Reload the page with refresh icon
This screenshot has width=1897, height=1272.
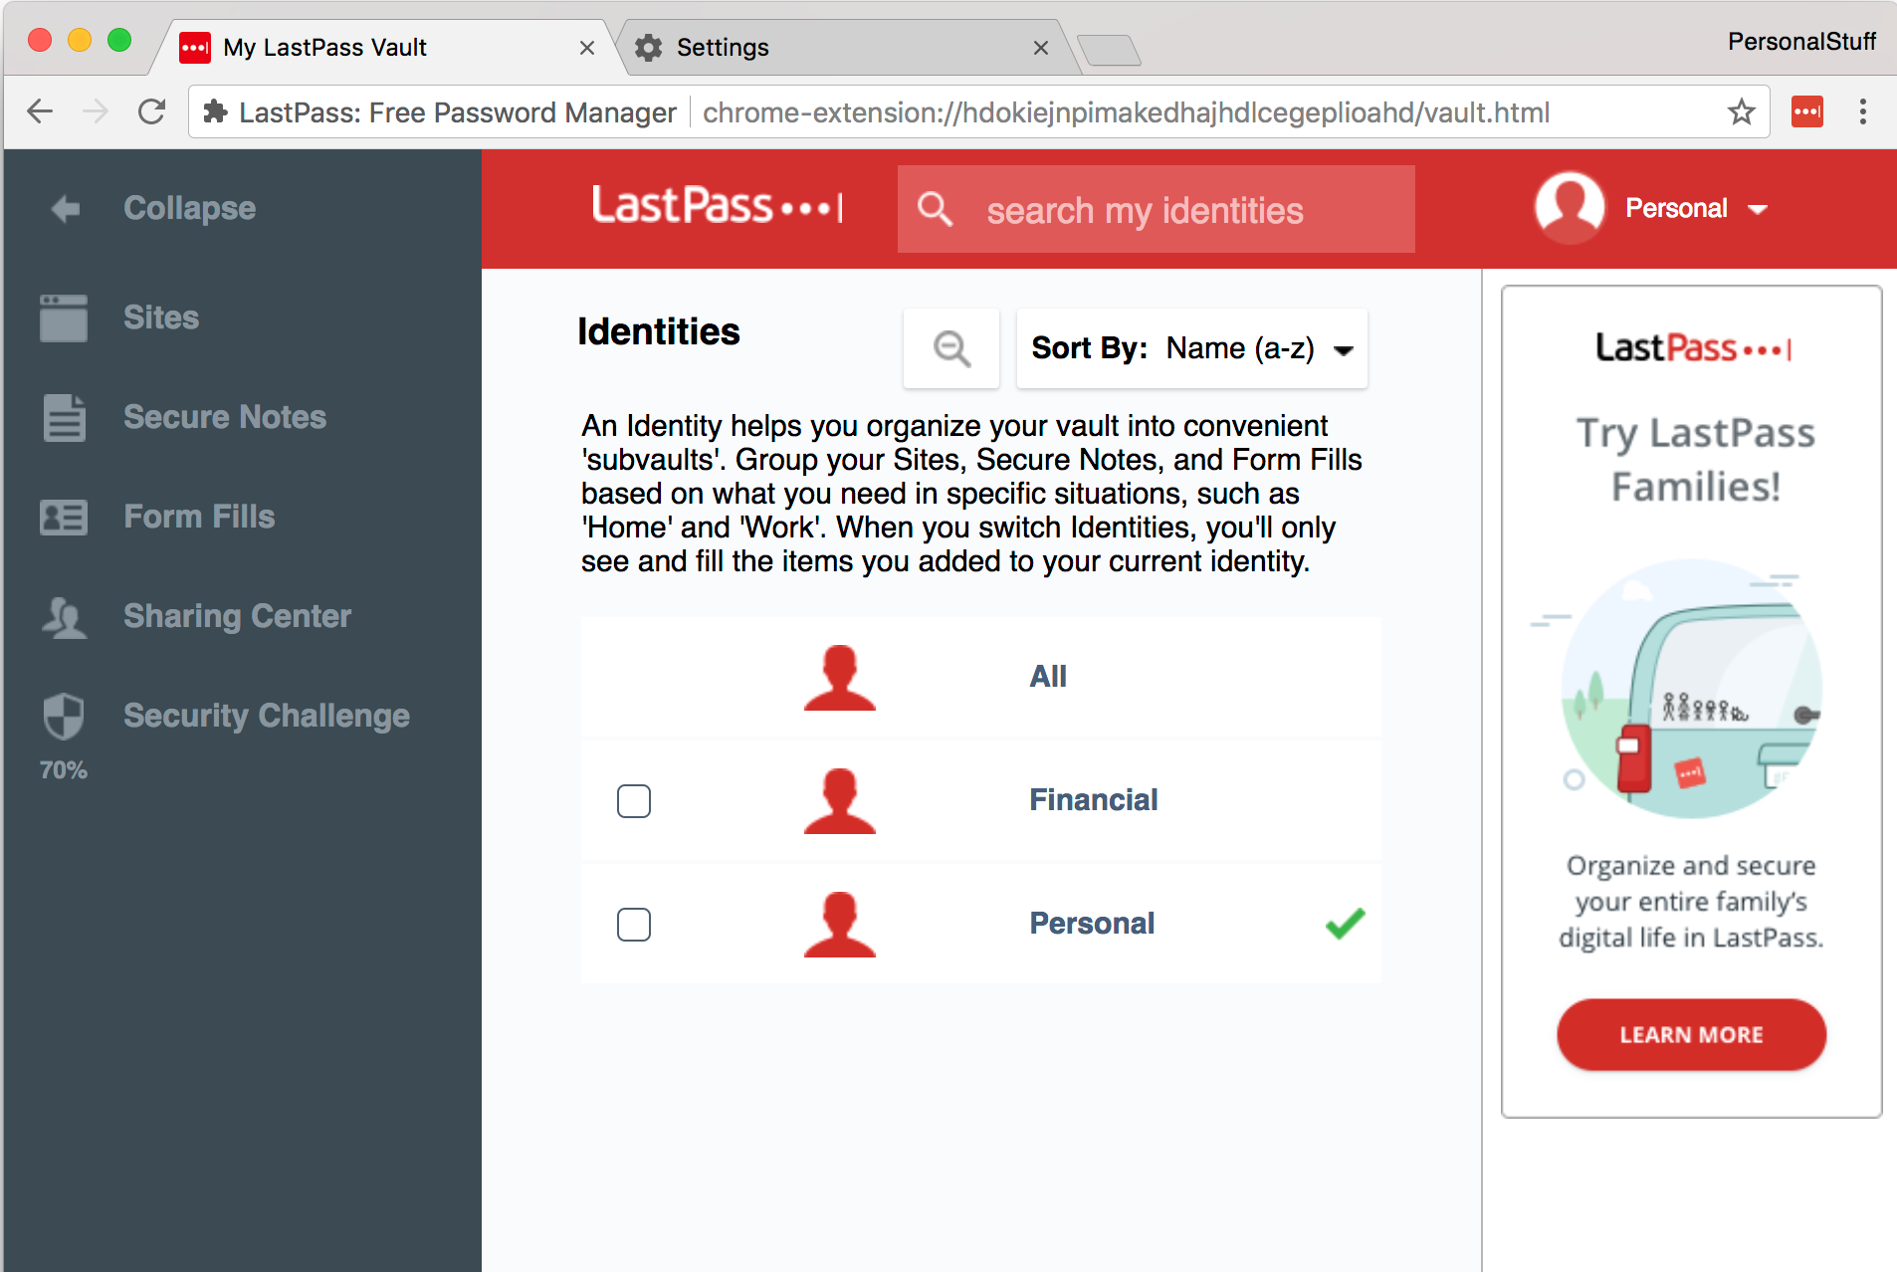(151, 111)
